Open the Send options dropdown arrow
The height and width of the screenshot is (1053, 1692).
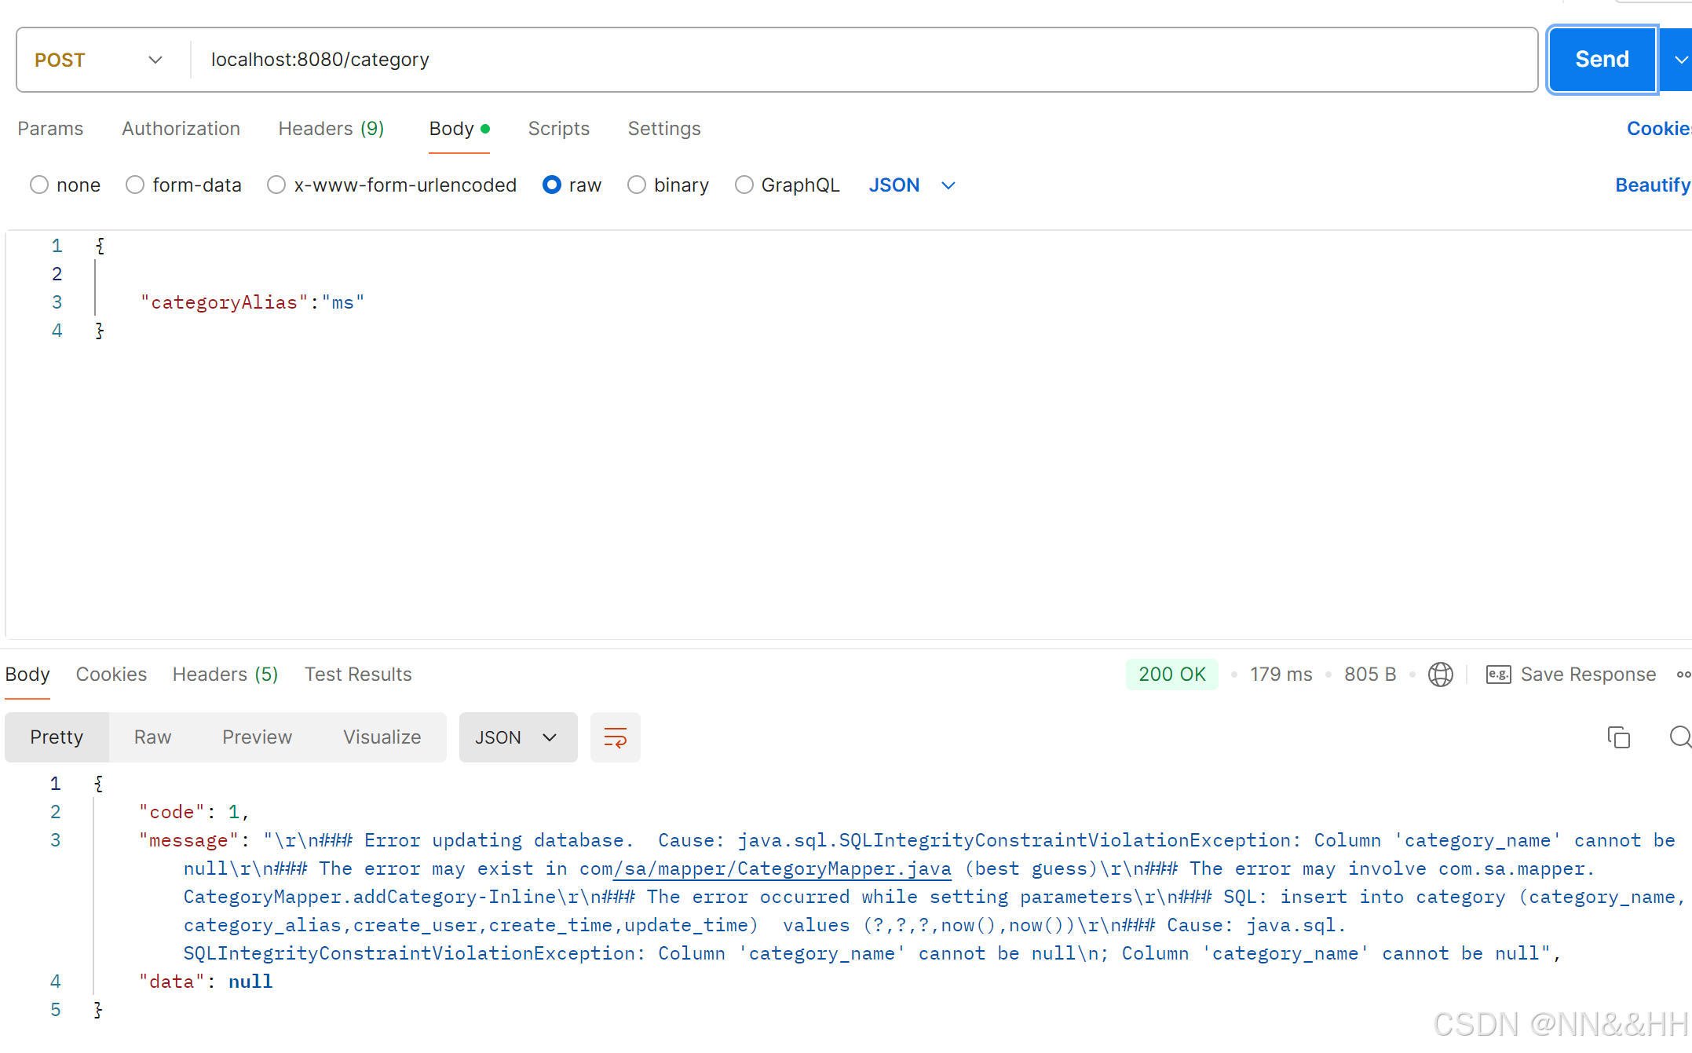(x=1679, y=60)
